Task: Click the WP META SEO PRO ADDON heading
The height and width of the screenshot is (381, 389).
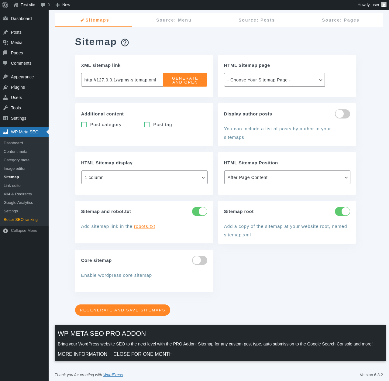Action: pos(102,333)
